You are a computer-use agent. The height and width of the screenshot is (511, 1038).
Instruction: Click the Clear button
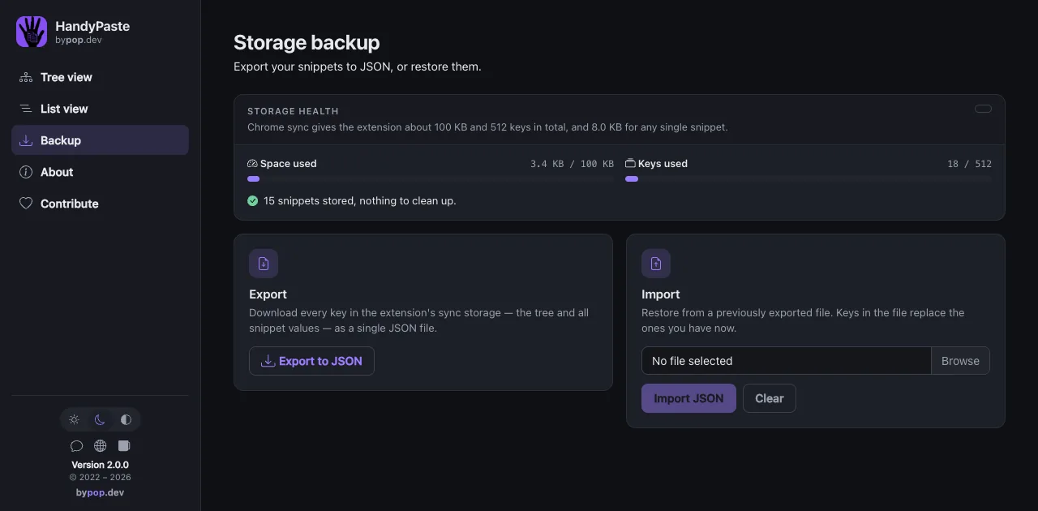(770, 398)
